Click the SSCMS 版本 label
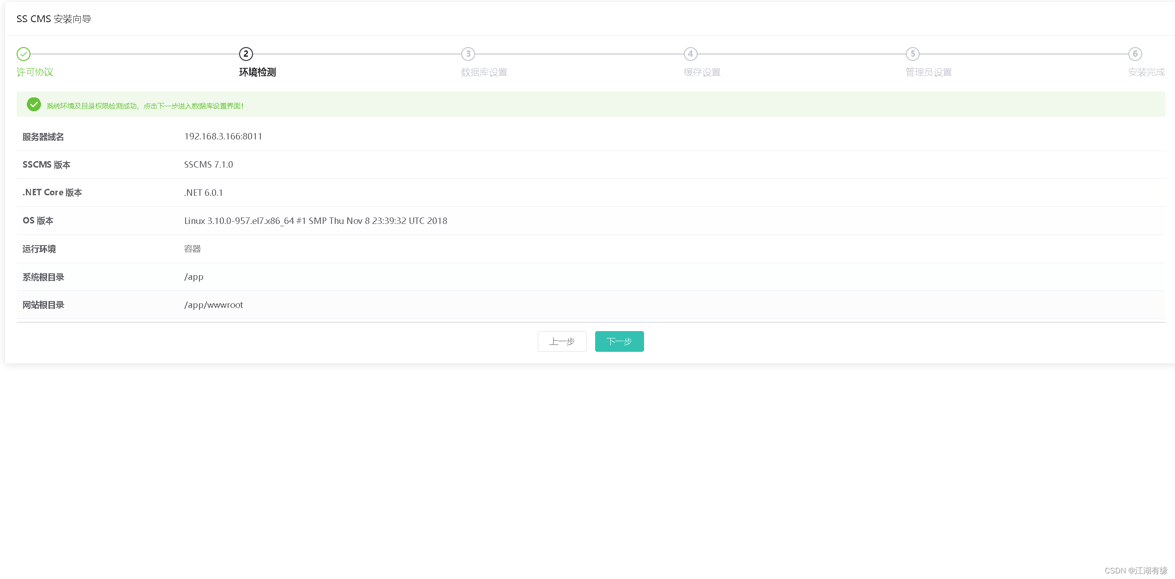 pos(47,165)
